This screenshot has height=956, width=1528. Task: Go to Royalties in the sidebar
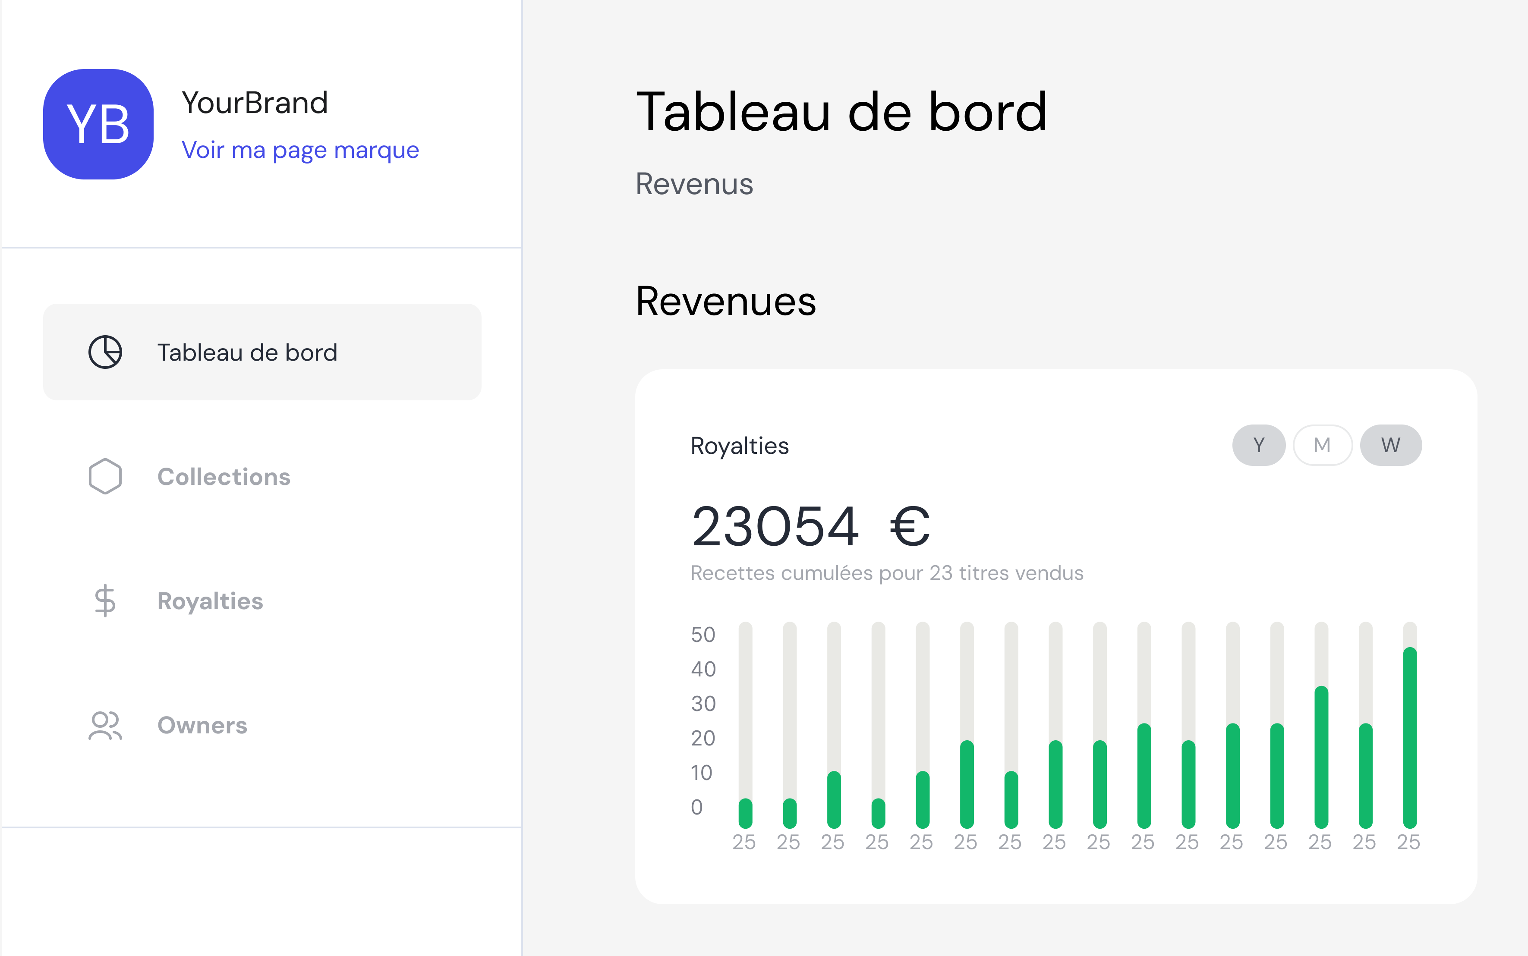pyautogui.click(x=210, y=601)
